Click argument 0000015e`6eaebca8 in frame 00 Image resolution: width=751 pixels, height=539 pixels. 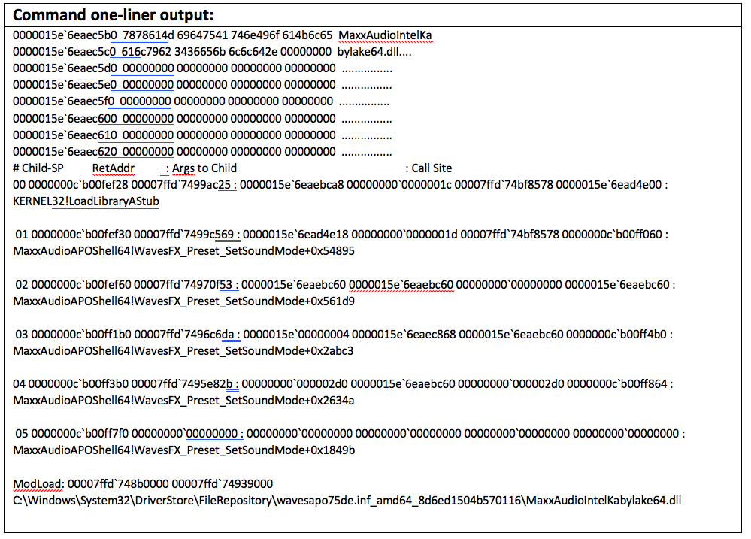pyautogui.click(x=292, y=185)
